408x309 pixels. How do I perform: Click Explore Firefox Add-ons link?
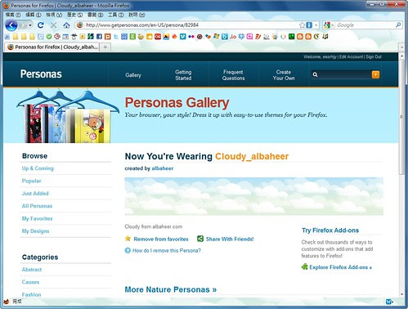coord(340,267)
